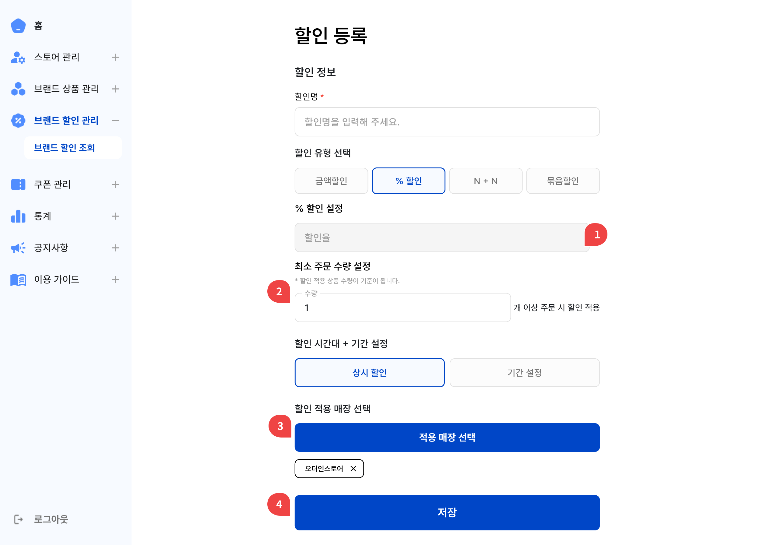
Task: Open 브랜드 상품 관리 menu label
Action: pyautogui.click(x=66, y=89)
